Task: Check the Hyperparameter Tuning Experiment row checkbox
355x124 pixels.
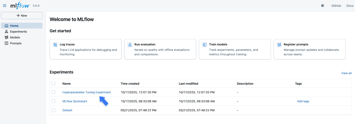Action: point(54,92)
